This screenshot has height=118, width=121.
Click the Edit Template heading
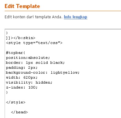(22, 6)
